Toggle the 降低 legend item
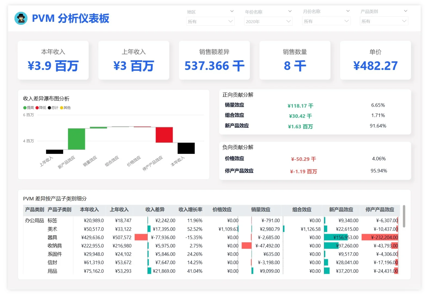The image size is (425, 294). click(41, 108)
